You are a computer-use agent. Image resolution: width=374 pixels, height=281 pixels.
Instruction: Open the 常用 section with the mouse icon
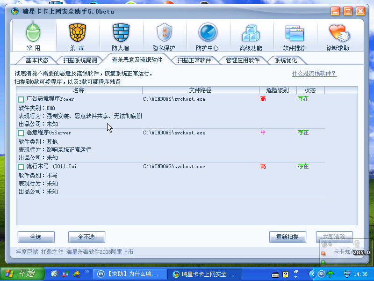pos(33,36)
